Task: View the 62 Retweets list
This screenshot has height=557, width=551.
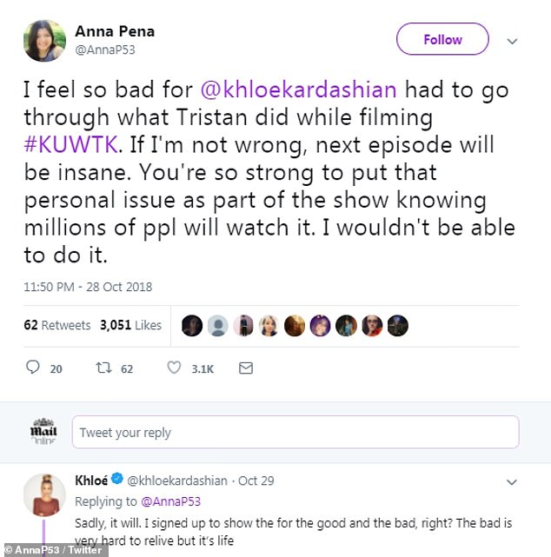Action: pos(57,325)
